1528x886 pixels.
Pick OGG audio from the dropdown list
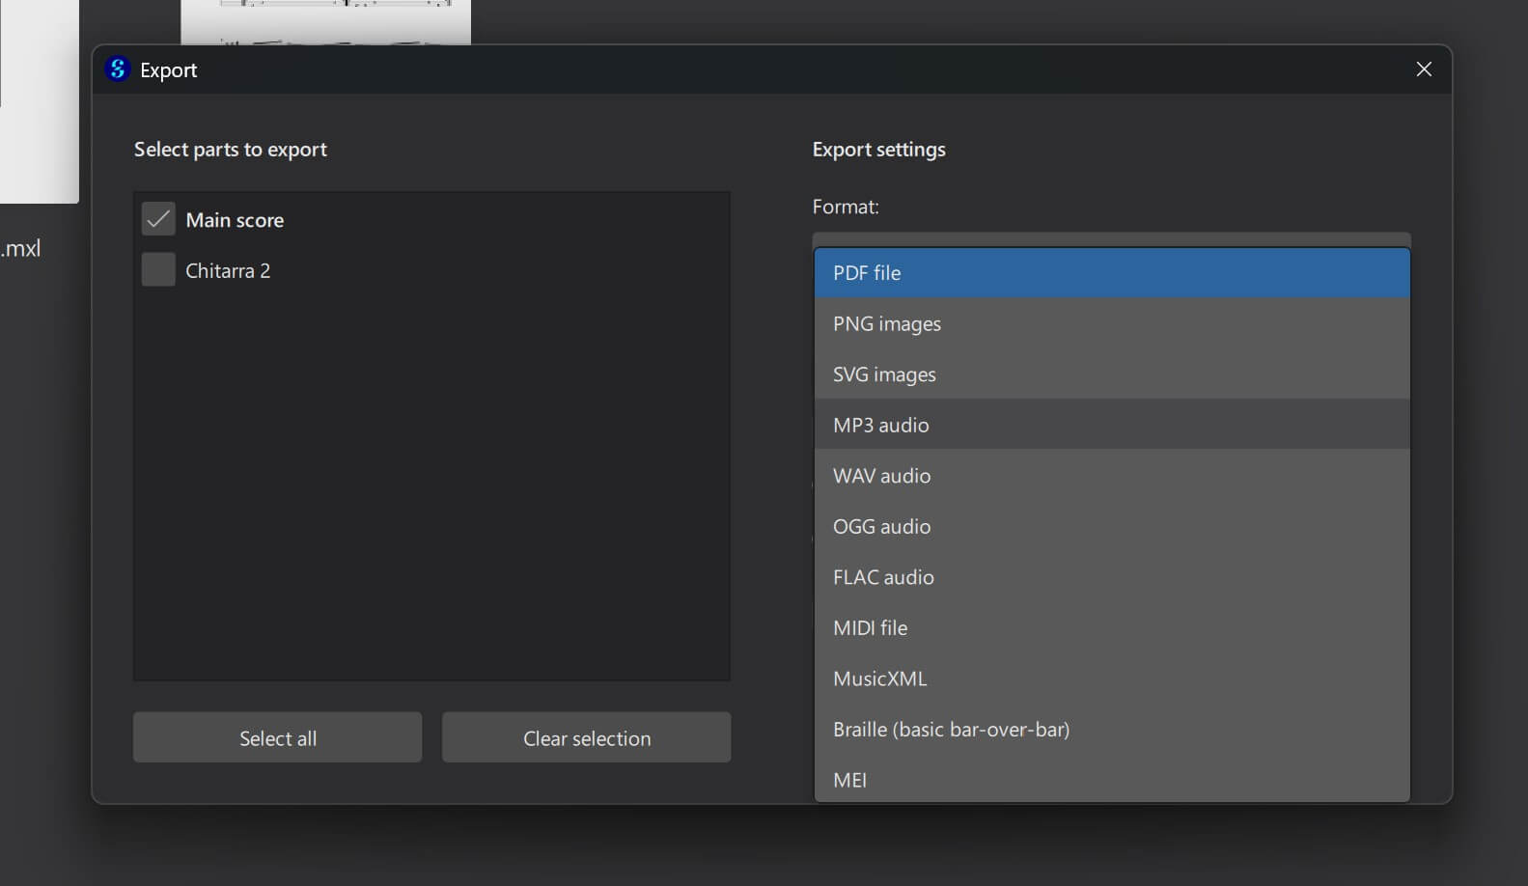pyautogui.click(x=1111, y=527)
